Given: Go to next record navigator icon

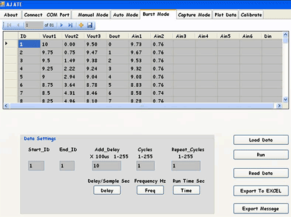Looking at the screenshot, I should pyautogui.click(x=62, y=25).
